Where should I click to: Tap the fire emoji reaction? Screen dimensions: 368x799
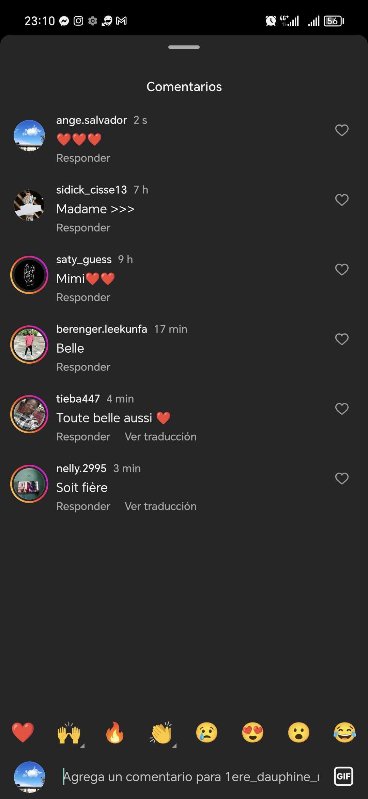115,732
